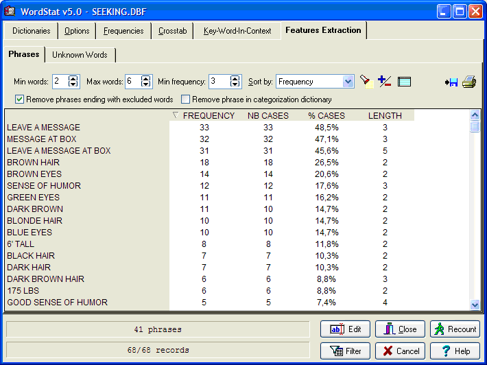This screenshot has width=487, height=365.
Task: Decrease the Max words stepper
Action: tap(146, 85)
